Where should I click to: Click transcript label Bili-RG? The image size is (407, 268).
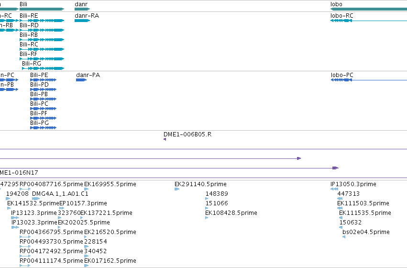32,64
